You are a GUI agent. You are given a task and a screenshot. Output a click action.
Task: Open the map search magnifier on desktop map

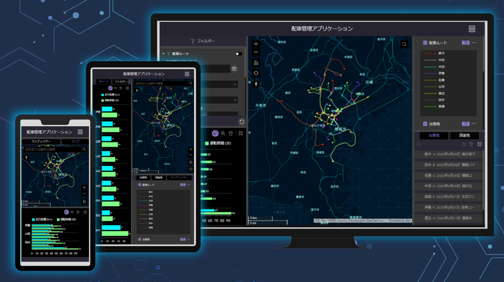(x=404, y=44)
